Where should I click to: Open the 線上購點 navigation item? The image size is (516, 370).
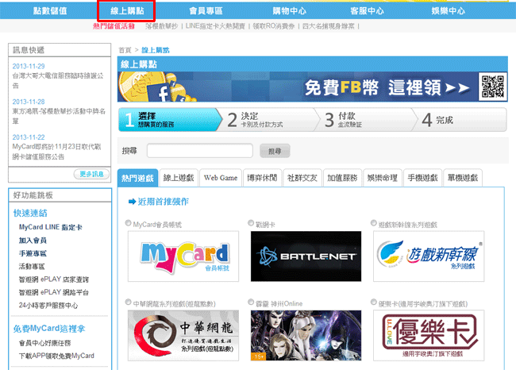point(127,11)
